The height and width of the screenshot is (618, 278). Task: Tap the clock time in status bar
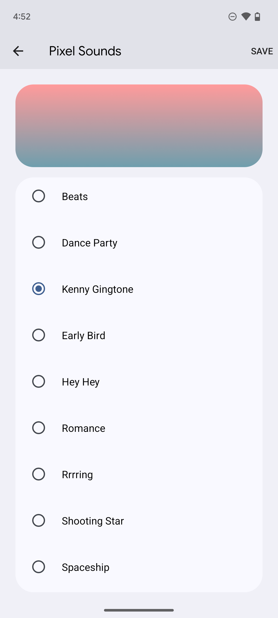22,17
